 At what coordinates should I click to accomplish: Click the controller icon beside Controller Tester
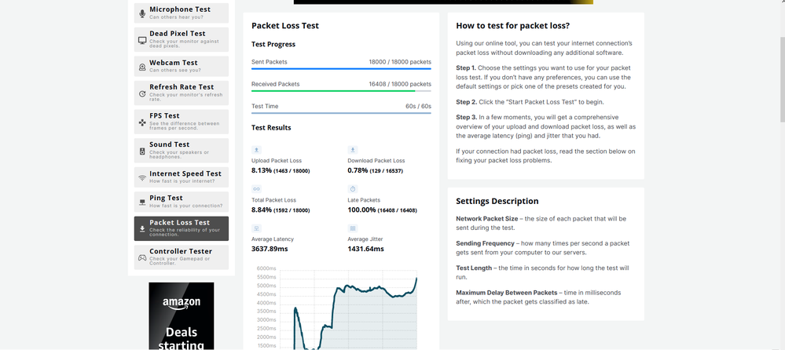(x=142, y=257)
